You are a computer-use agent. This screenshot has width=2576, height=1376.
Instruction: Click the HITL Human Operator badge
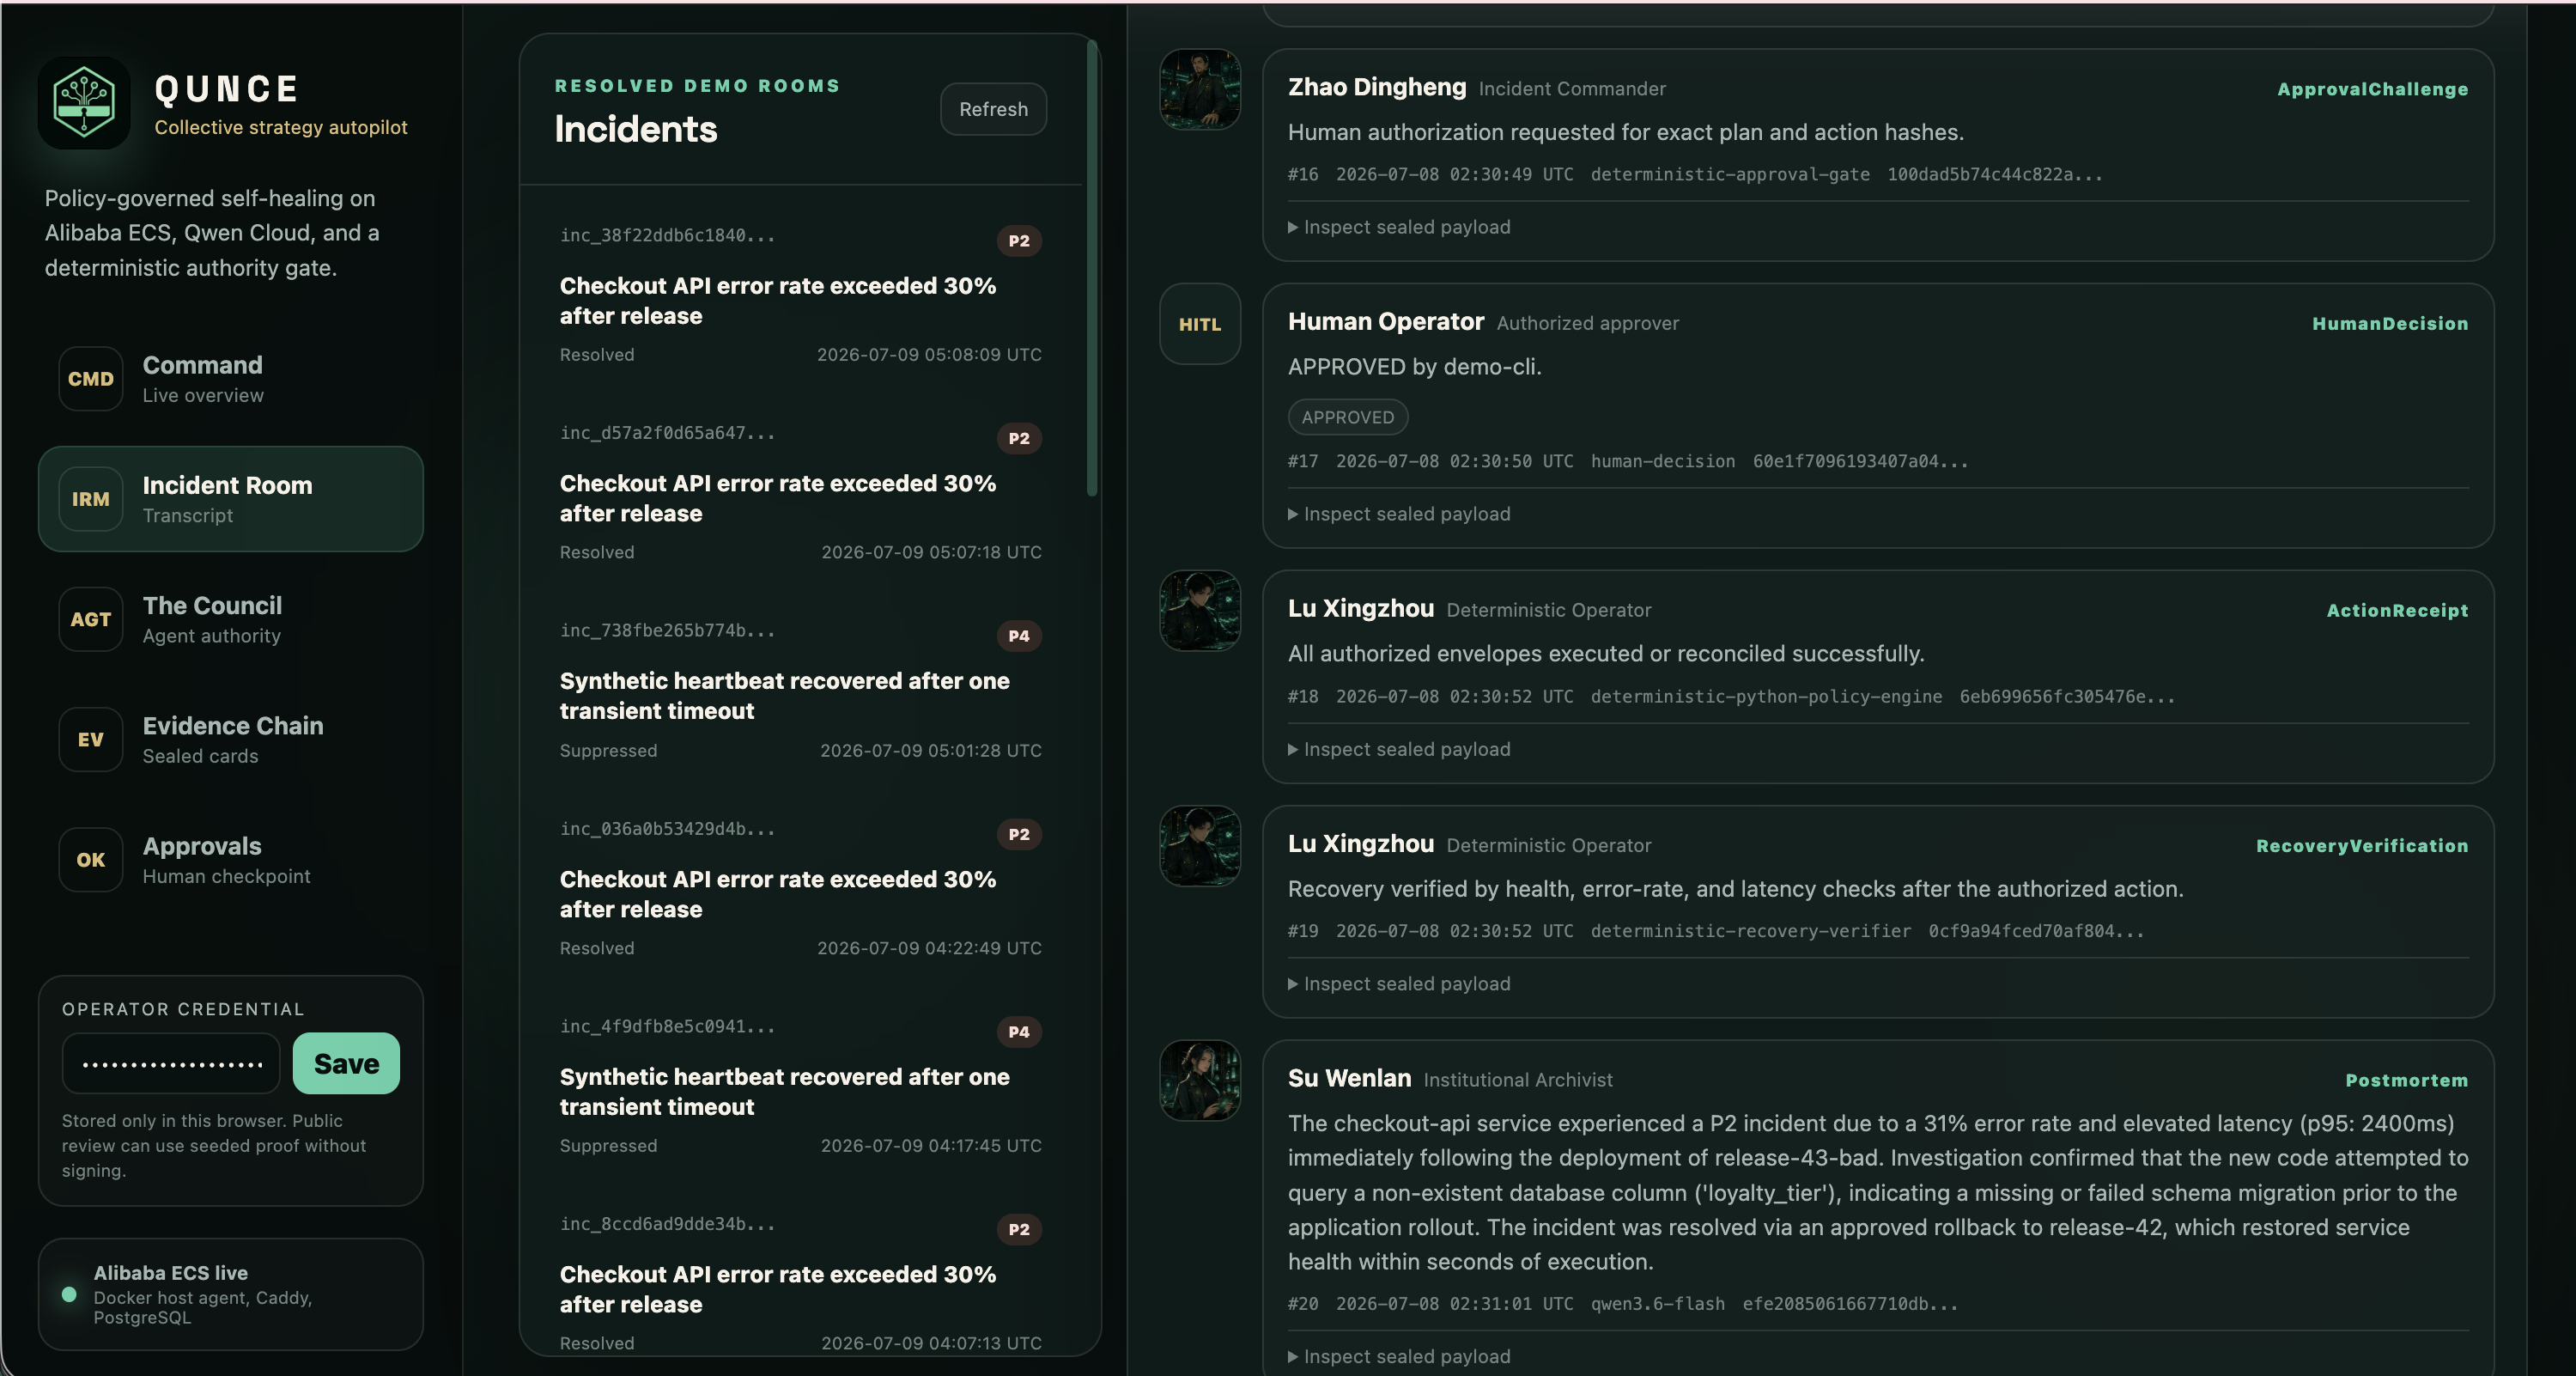click(1200, 324)
